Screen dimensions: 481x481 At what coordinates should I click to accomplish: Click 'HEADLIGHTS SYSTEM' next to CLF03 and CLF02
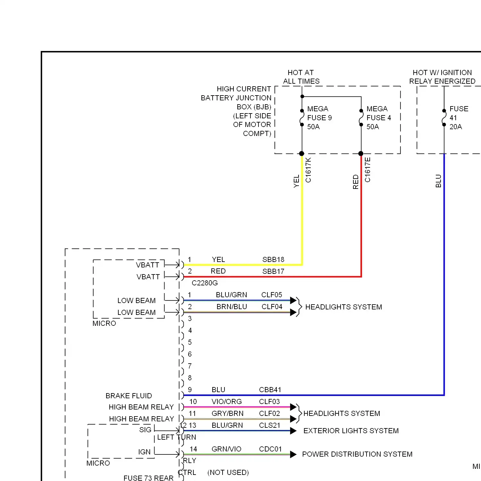(342, 413)
